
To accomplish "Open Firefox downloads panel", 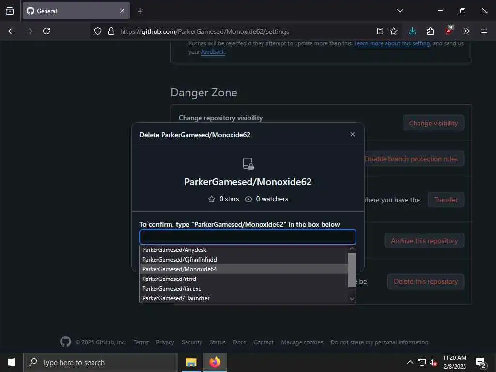I will pyautogui.click(x=412, y=31).
